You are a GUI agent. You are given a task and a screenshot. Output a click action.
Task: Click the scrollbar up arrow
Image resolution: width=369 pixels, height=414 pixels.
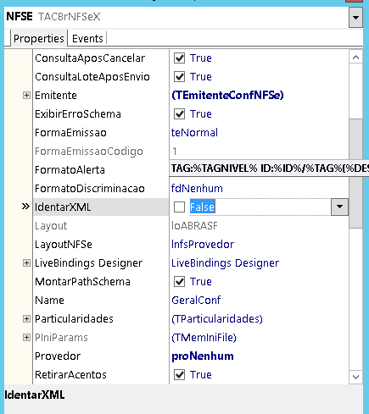pyautogui.click(x=355, y=58)
